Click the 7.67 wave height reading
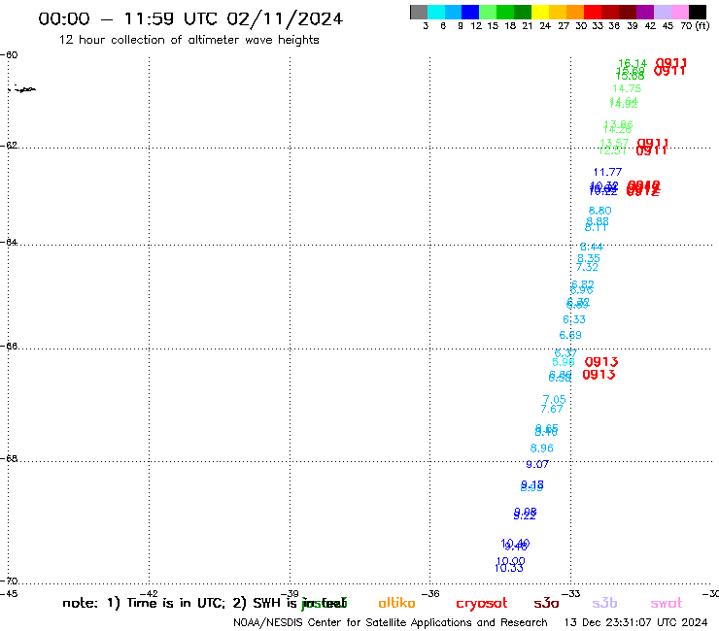The image size is (719, 631). [x=552, y=409]
